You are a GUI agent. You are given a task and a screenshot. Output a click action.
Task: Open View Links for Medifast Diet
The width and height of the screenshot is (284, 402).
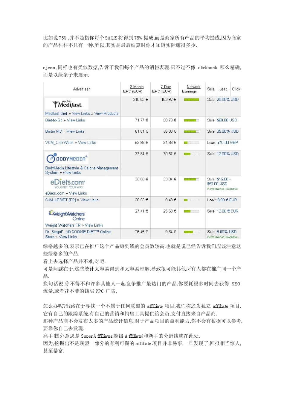81,113
